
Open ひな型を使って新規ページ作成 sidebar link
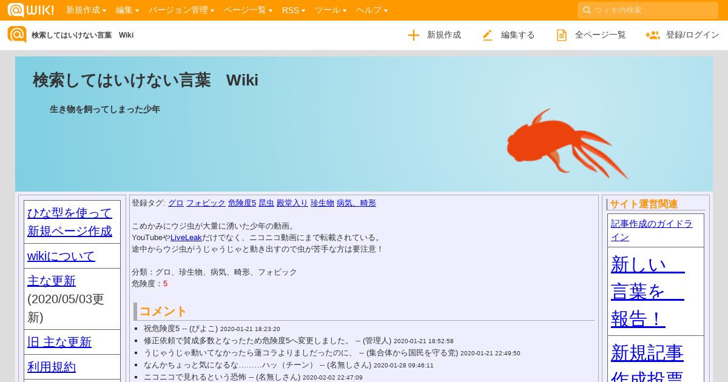pyautogui.click(x=70, y=222)
